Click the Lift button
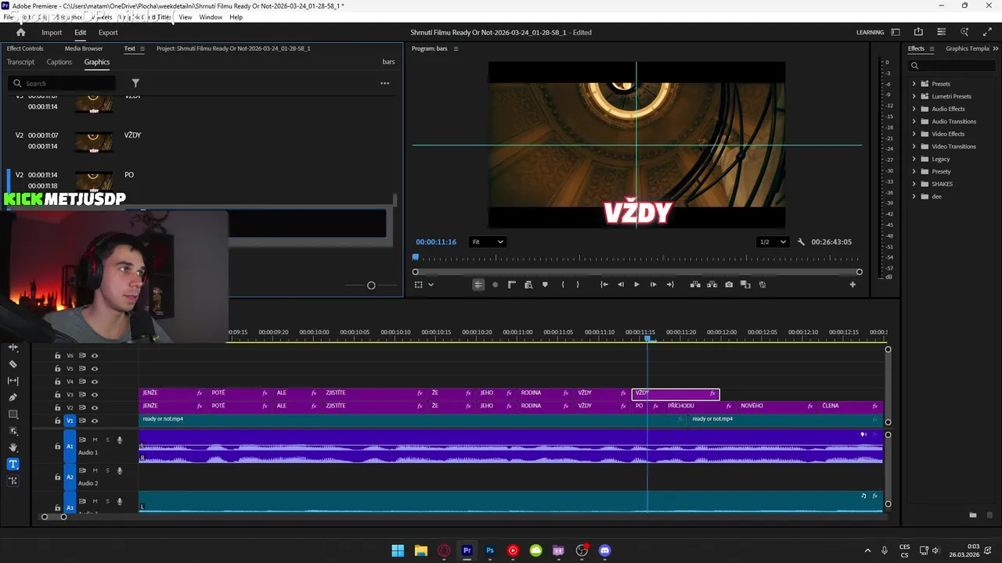 pyautogui.click(x=695, y=285)
